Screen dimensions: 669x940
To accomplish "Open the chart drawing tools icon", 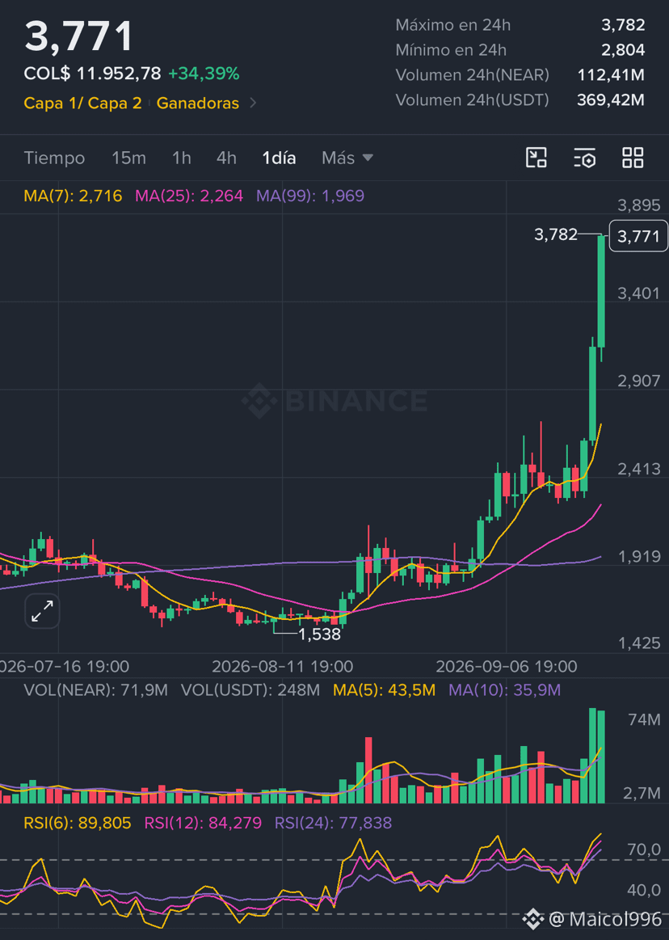I will pos(536,158).
